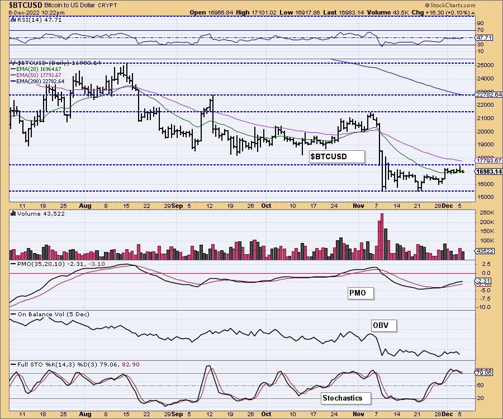Click the On Balance Vol (5 Dec) legend

53,314
